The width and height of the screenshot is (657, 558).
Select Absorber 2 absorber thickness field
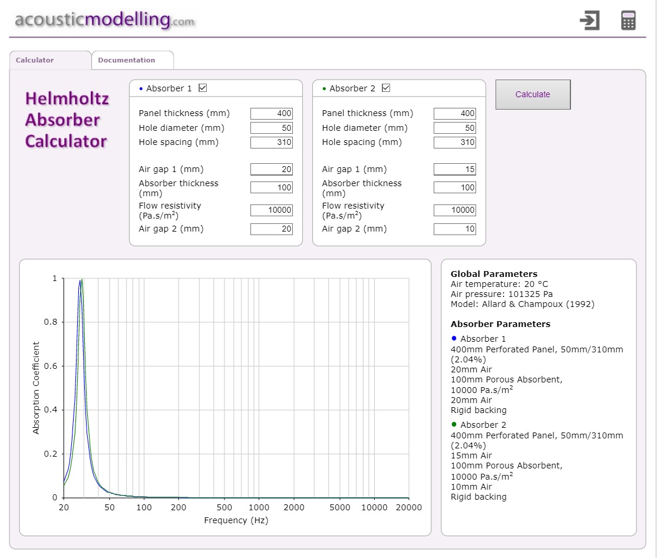point(454,188)
